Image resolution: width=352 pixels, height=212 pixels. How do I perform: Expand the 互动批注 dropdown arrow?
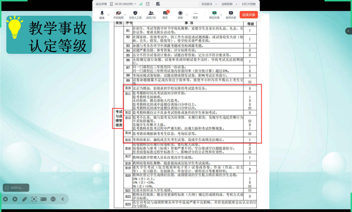coord(216,4)
